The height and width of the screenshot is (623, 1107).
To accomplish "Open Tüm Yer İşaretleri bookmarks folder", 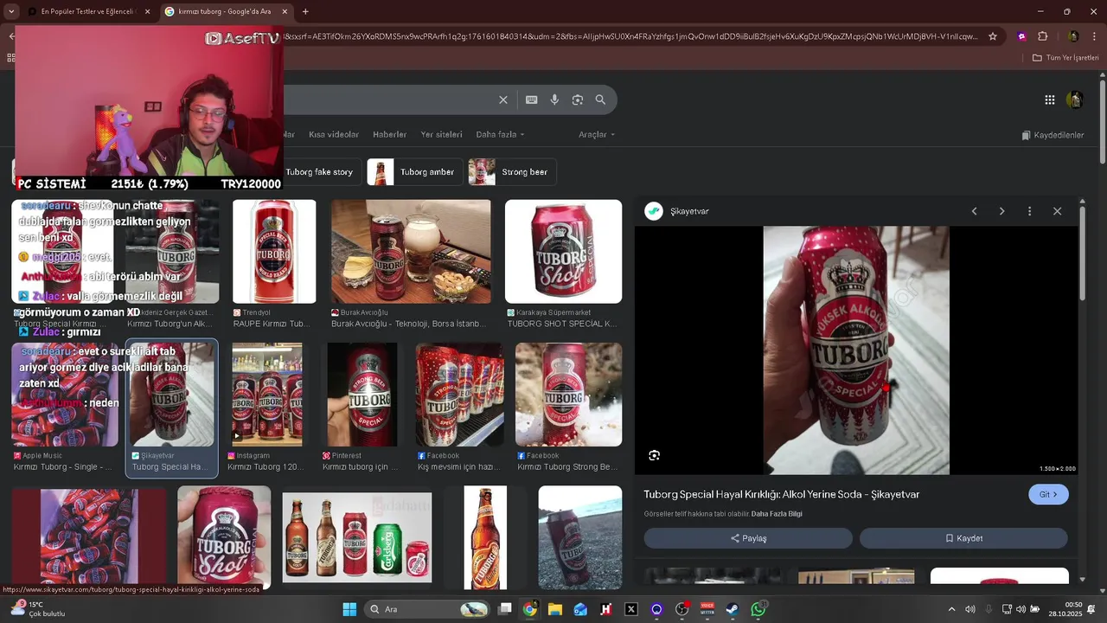I will [x=1065, y=58].
